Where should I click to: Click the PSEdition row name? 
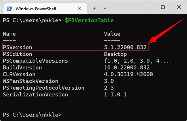pyautogui.click(x=18, y=54)
